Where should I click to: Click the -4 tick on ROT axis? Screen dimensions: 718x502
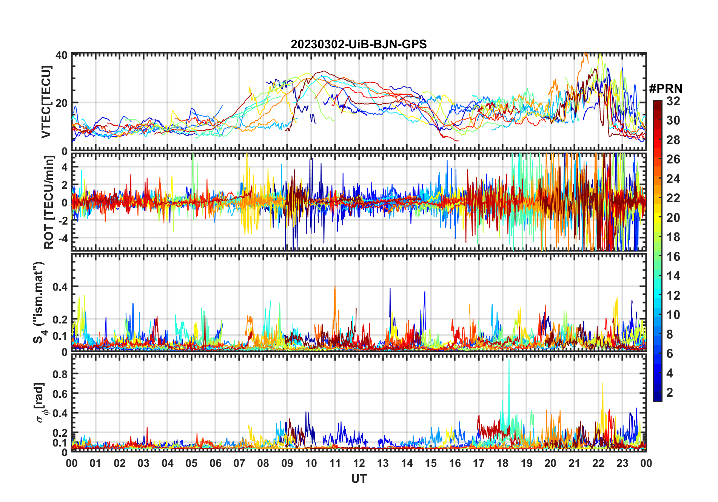pyautogui.click(x=63, y=238)
